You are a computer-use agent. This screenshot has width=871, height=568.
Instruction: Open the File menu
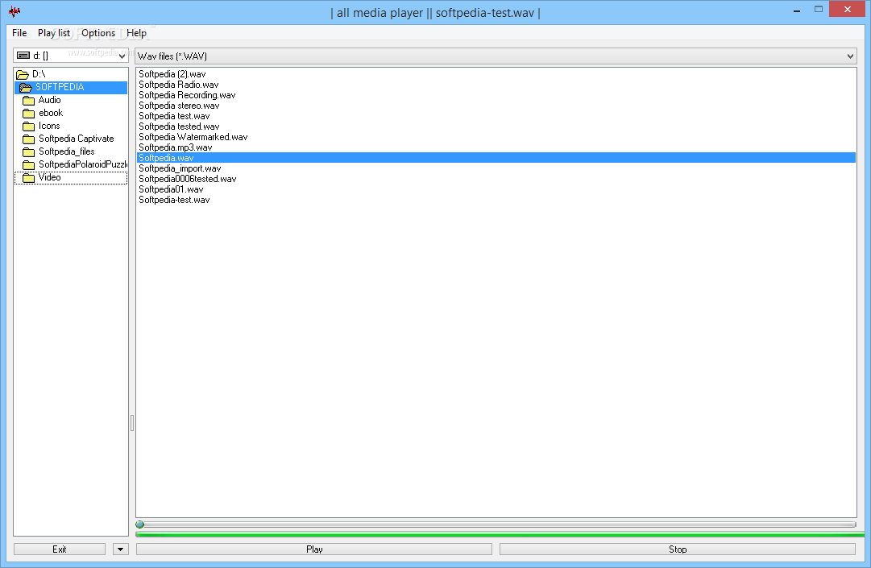point(19,33)
